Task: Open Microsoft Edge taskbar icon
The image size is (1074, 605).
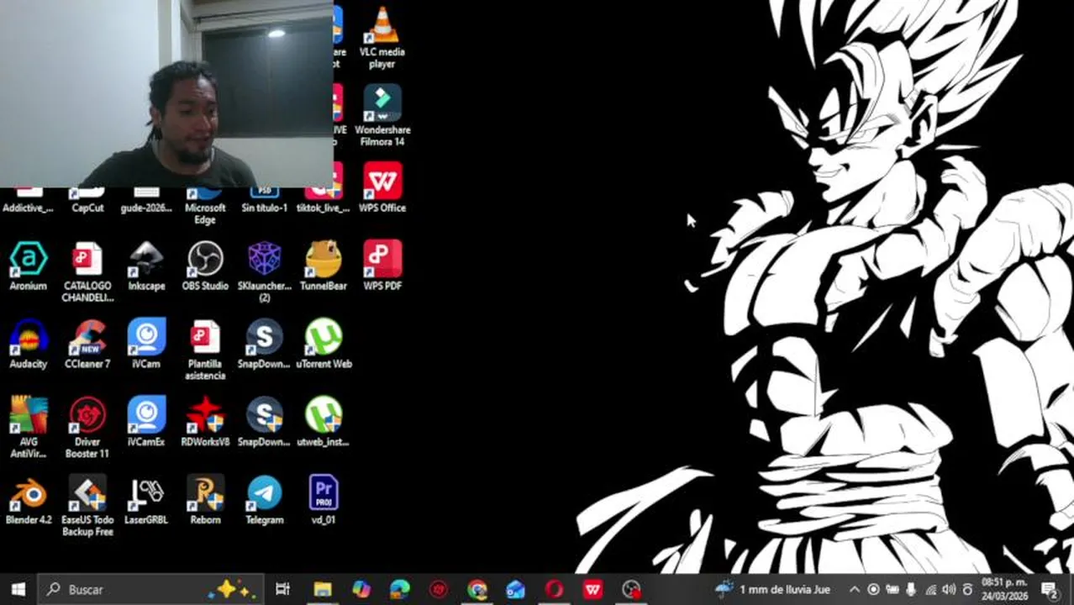Action: (400, 589)
